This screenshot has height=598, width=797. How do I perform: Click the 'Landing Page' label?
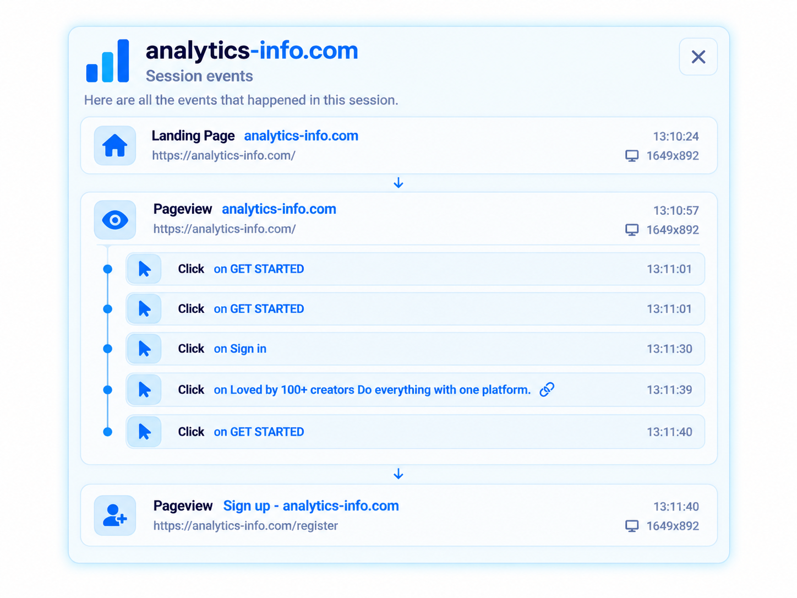point(193,135)
